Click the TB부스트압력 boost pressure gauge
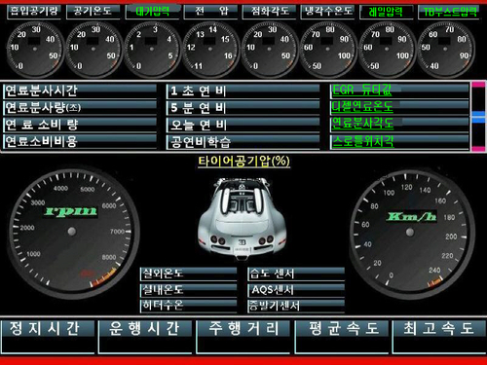The image size is (487, 365). pos(445,49)
